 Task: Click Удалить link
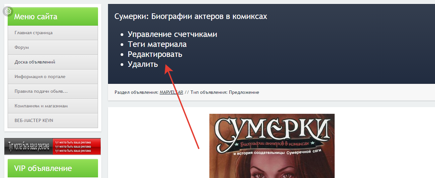pos(143,64)
